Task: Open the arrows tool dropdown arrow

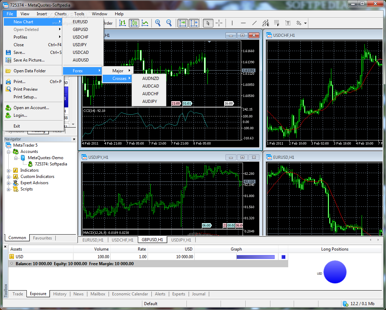Action: [x=305, y=23]
